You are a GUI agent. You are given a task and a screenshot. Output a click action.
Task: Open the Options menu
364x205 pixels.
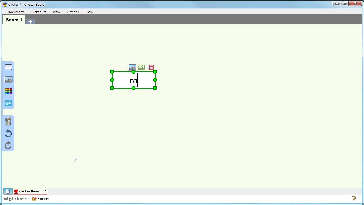[73, 12]
